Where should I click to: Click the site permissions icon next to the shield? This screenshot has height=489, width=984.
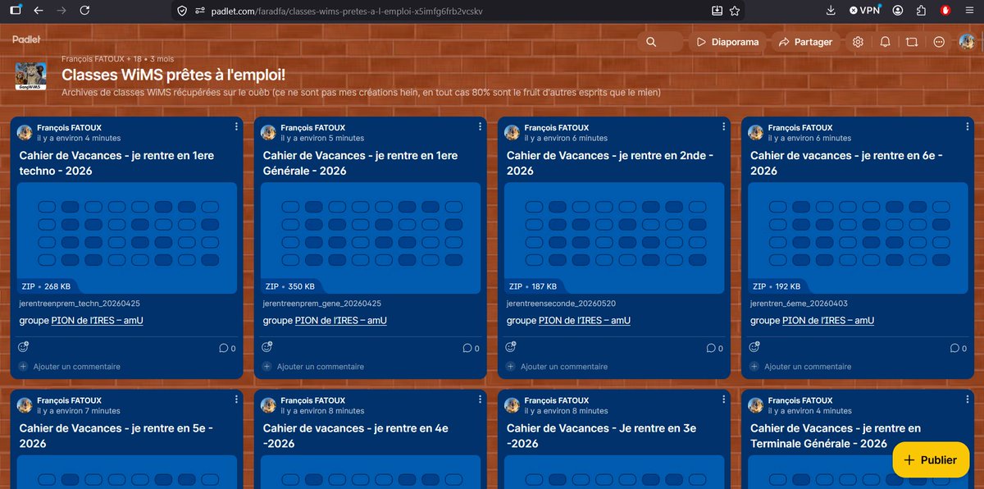coord(201,11)
